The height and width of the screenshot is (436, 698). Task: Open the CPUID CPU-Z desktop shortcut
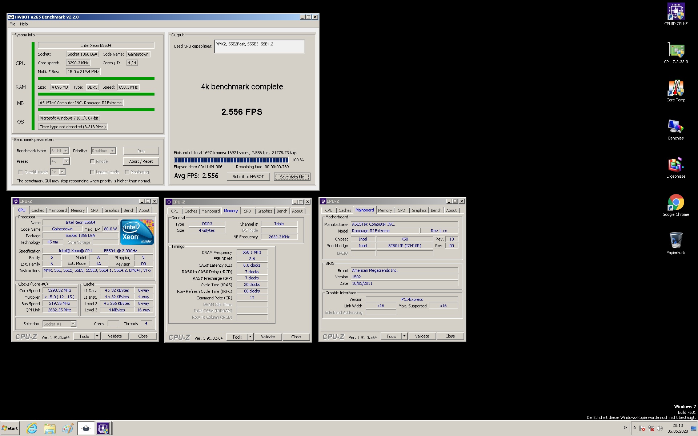tap(676, 15)
